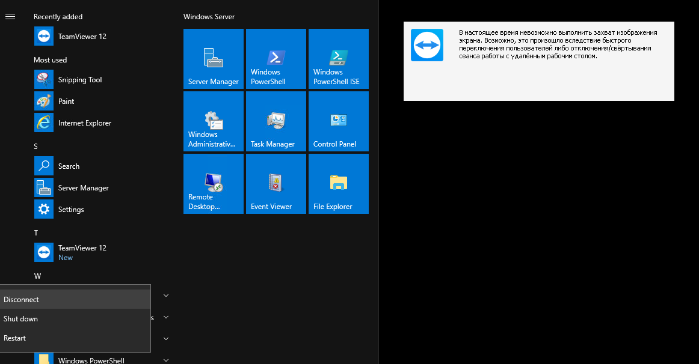Viewport: 699px width, 364px height.
Task: Click the Russian TeamViewer notification message
Action: coord(558,44)
